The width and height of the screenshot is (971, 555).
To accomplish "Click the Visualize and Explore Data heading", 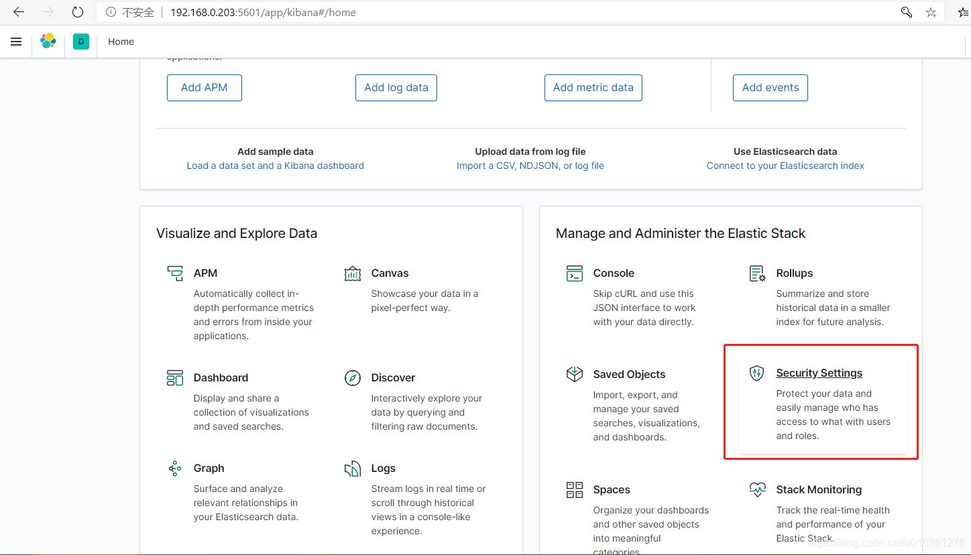I will pyautogui.click(x=237, y=233).
